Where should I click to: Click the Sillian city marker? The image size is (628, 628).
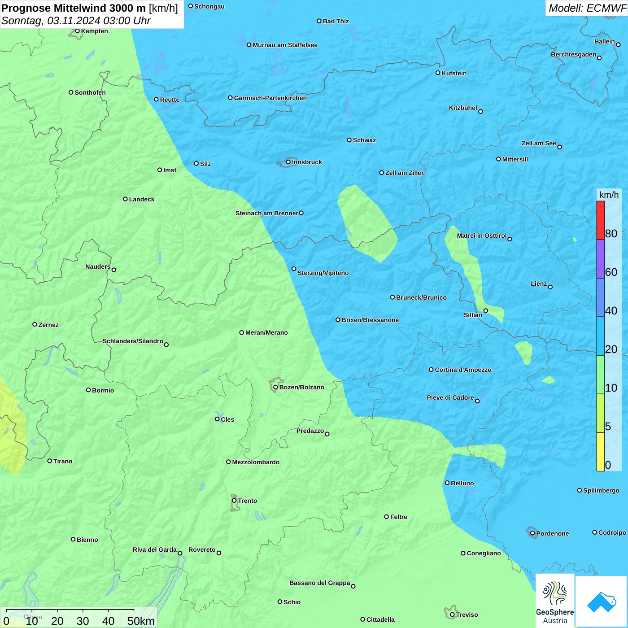[x=485, y=310]
